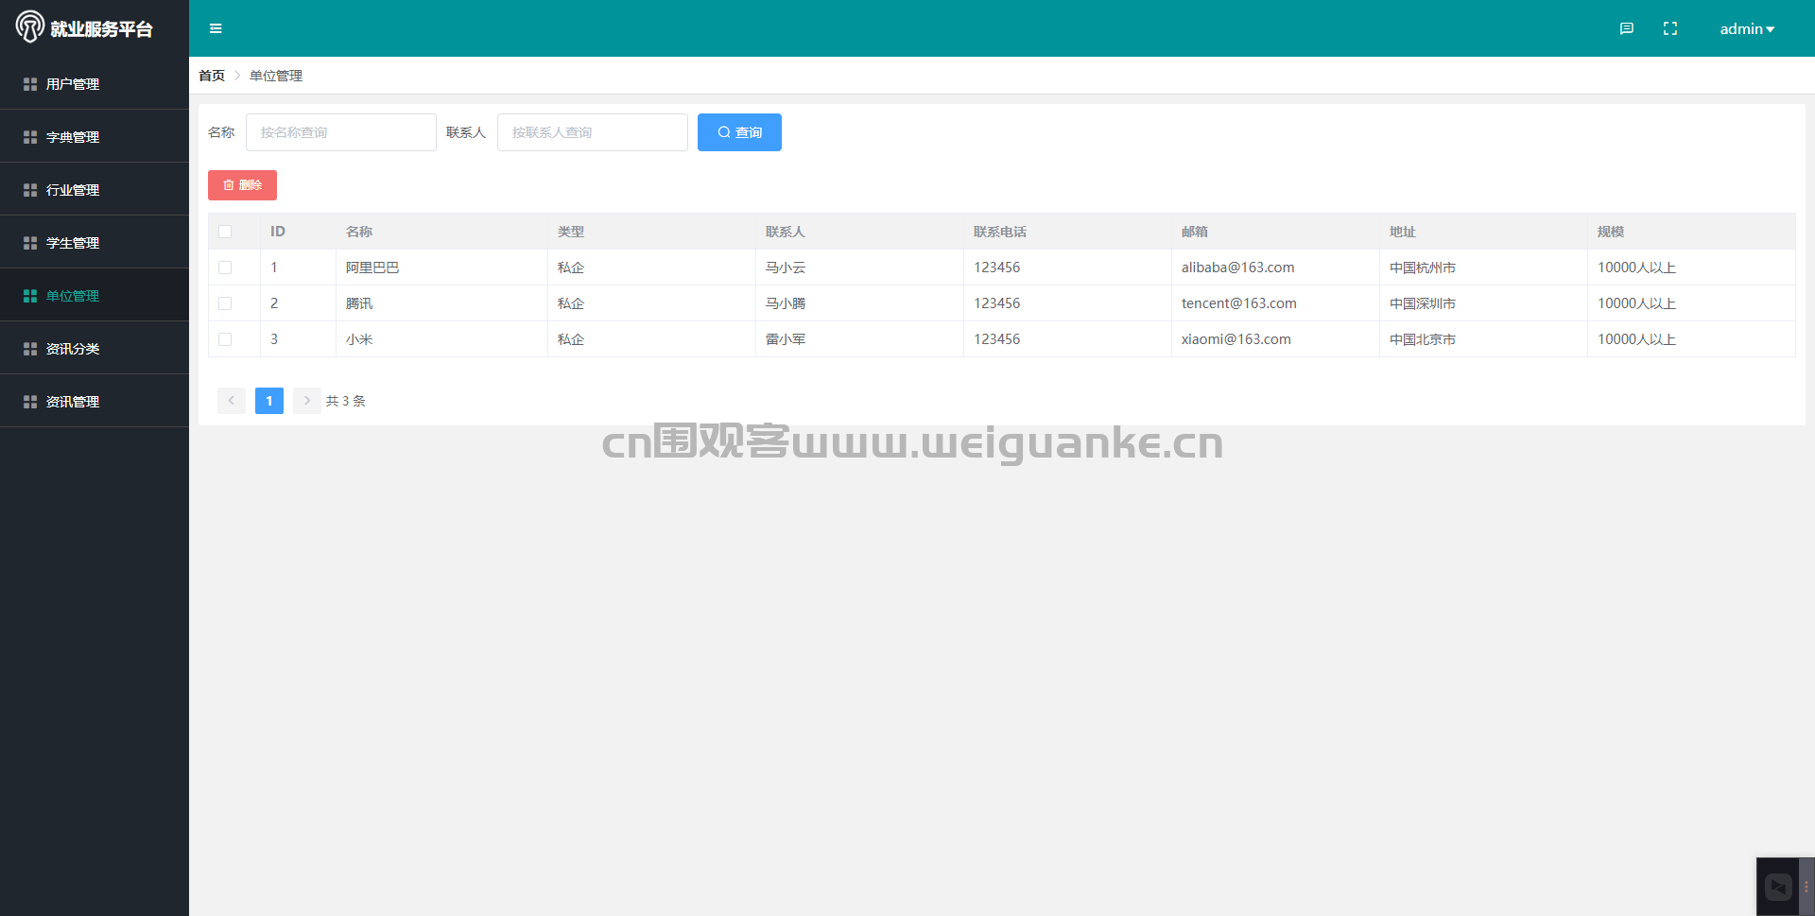Tick the checkbox for 阿里巴巴 row
Image resolution: width=1815 pixels, height=916 pixels.
(x=225, y=268)
